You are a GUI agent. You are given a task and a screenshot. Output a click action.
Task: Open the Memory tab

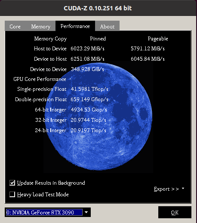coord(41,27)
